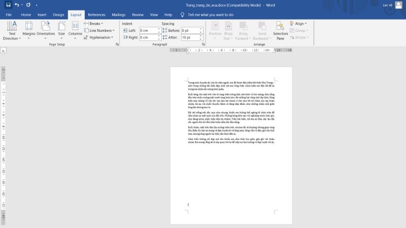Undo the last action
This screenshot has width=406, height=228.
17,5
